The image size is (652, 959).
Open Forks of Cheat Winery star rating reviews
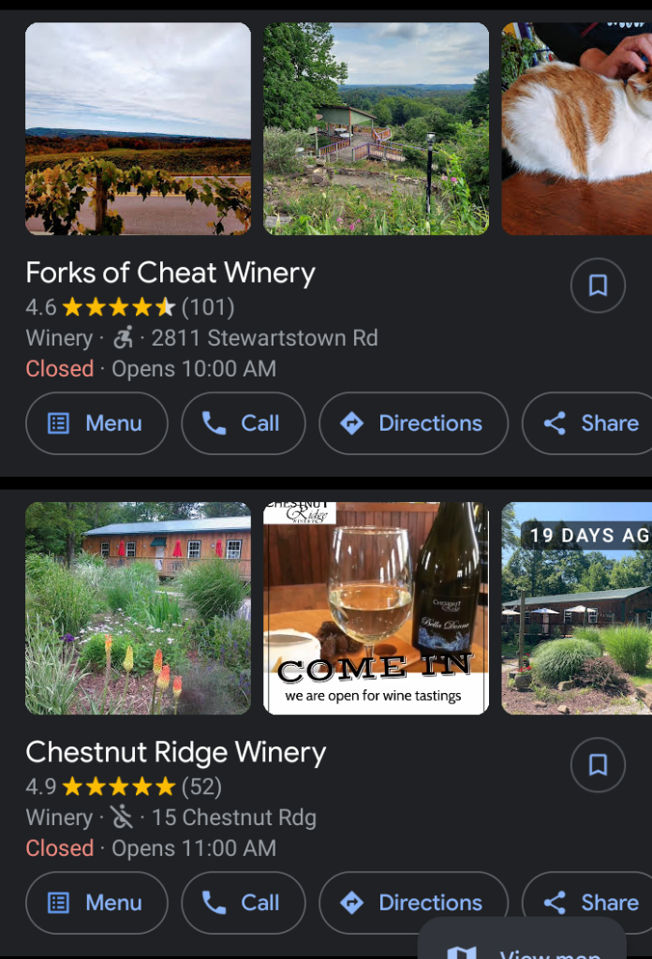click(x=130, y=307)
